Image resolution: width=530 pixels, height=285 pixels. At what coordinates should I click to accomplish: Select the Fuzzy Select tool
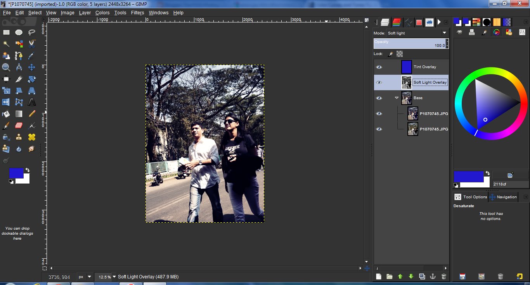click(6, 44)
